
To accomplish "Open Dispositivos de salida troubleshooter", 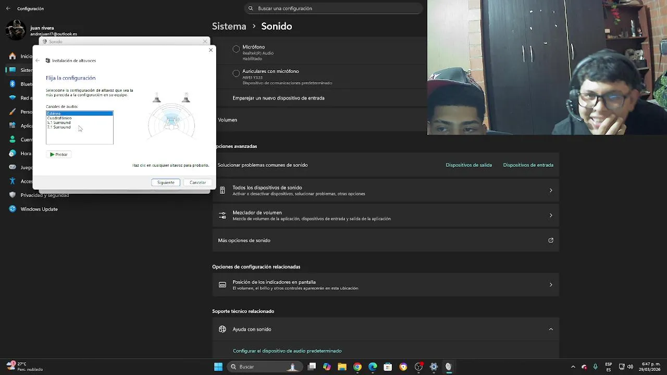I will (x=469, y=165).
